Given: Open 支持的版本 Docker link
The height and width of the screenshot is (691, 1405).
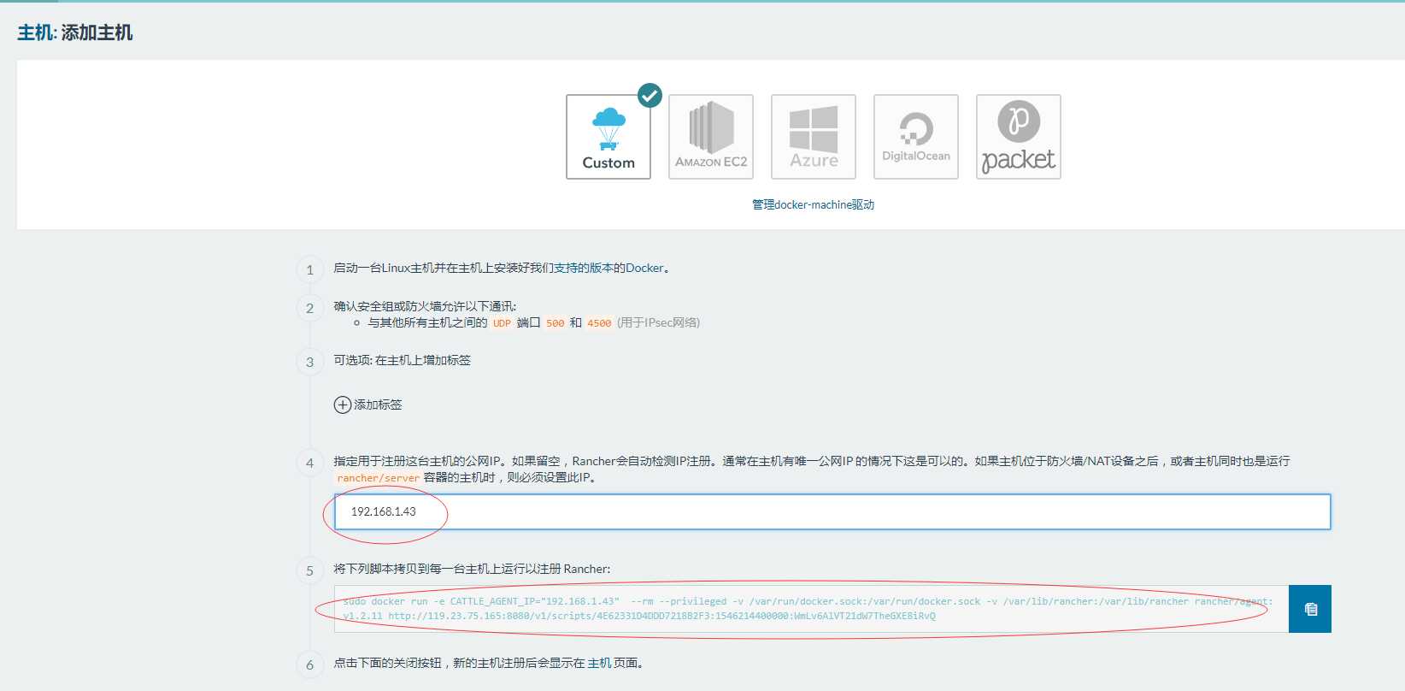Looking at the screenshot, I should [608, 268].
